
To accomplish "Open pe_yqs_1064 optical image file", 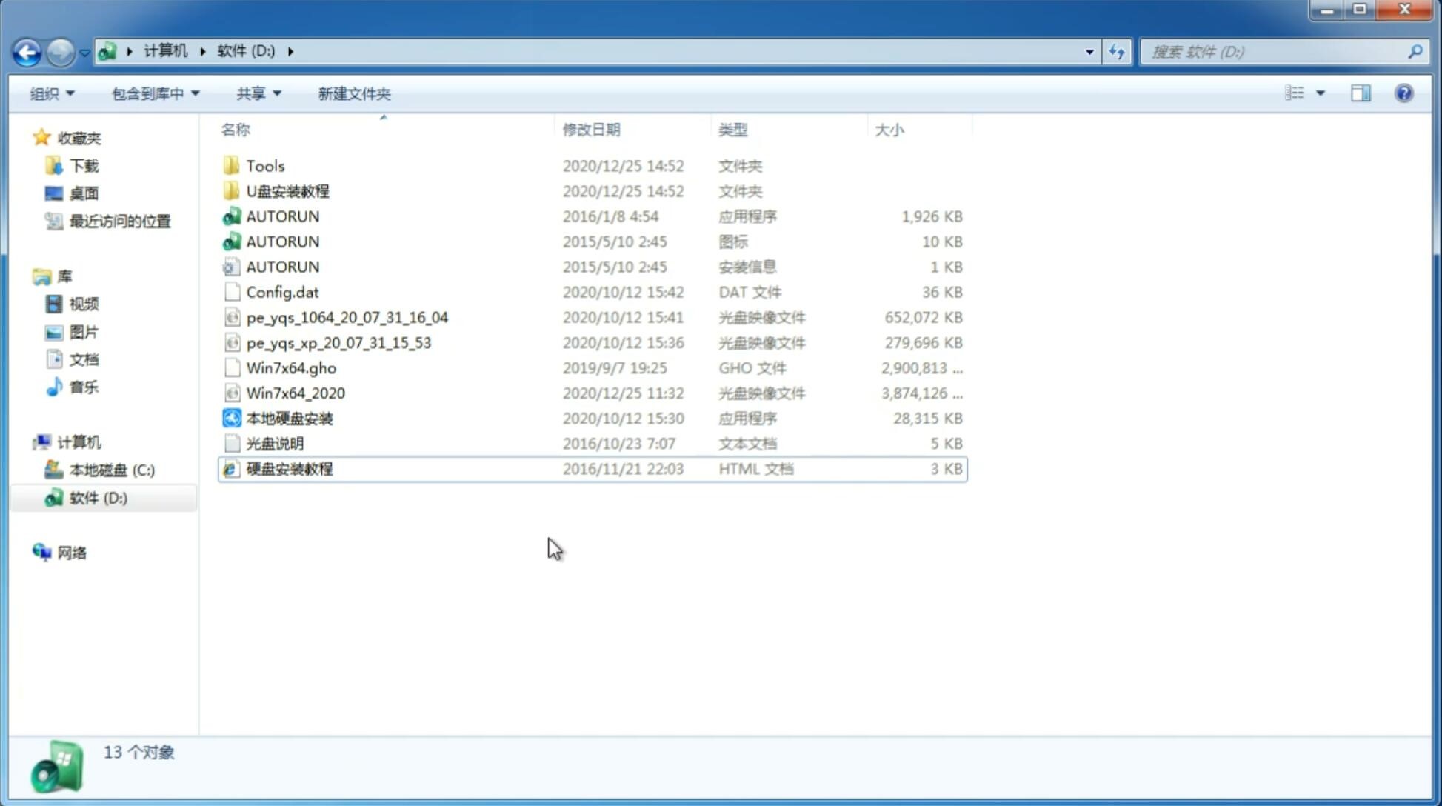I will click(x=347, y=317).
